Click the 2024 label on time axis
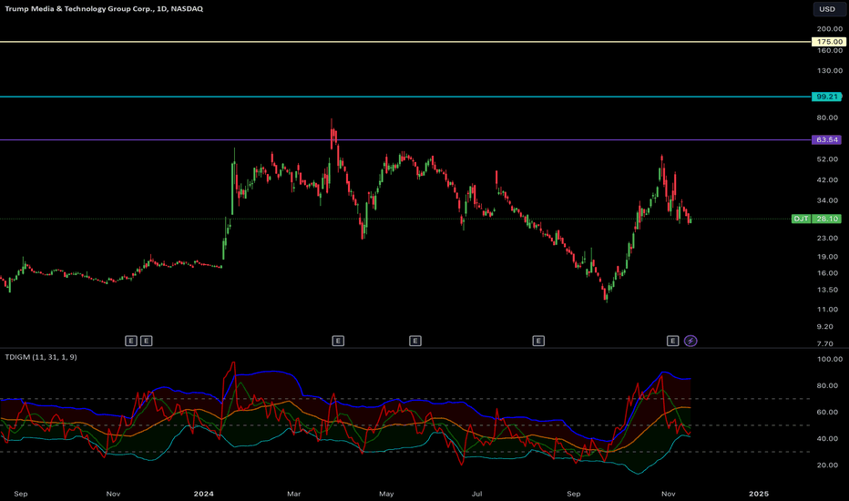 [203, 494]
